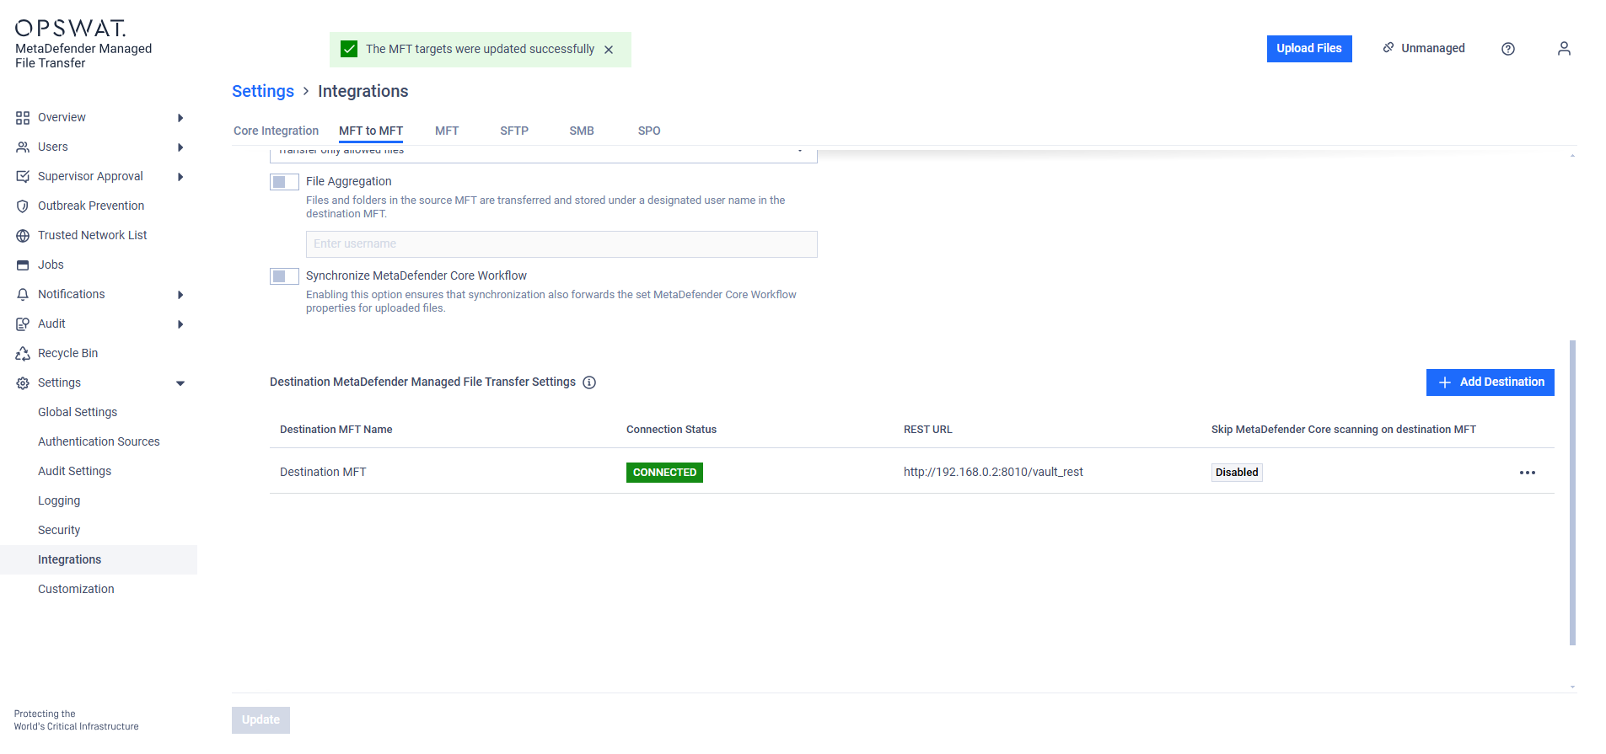Click the Unmanaged status label
This screenshot has width=1606, height=754.
(x=1433, y=48)
